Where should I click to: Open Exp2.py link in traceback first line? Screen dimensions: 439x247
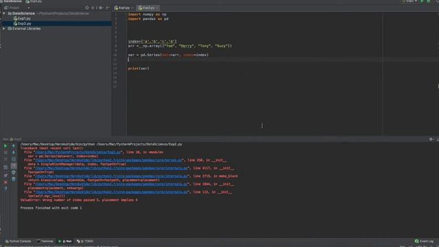click(78, 152)
